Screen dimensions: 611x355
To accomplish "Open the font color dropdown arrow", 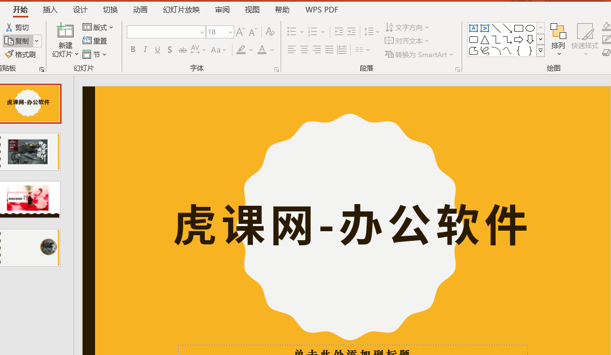I will 272,50.
